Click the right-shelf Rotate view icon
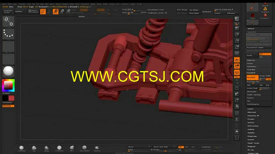Viewport: 275px width, 154px height. click(237, 106)
